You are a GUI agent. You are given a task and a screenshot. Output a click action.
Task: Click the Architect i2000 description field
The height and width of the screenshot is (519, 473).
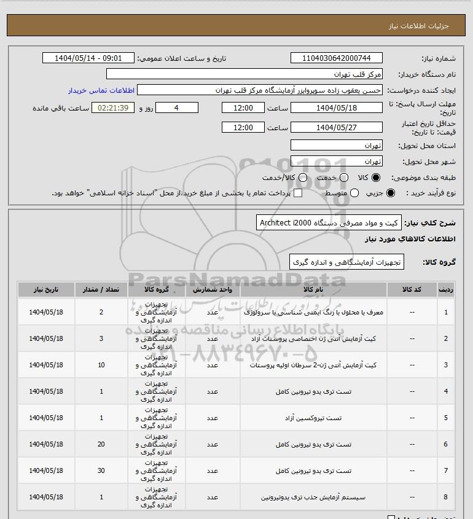click(x=329, y=223)
